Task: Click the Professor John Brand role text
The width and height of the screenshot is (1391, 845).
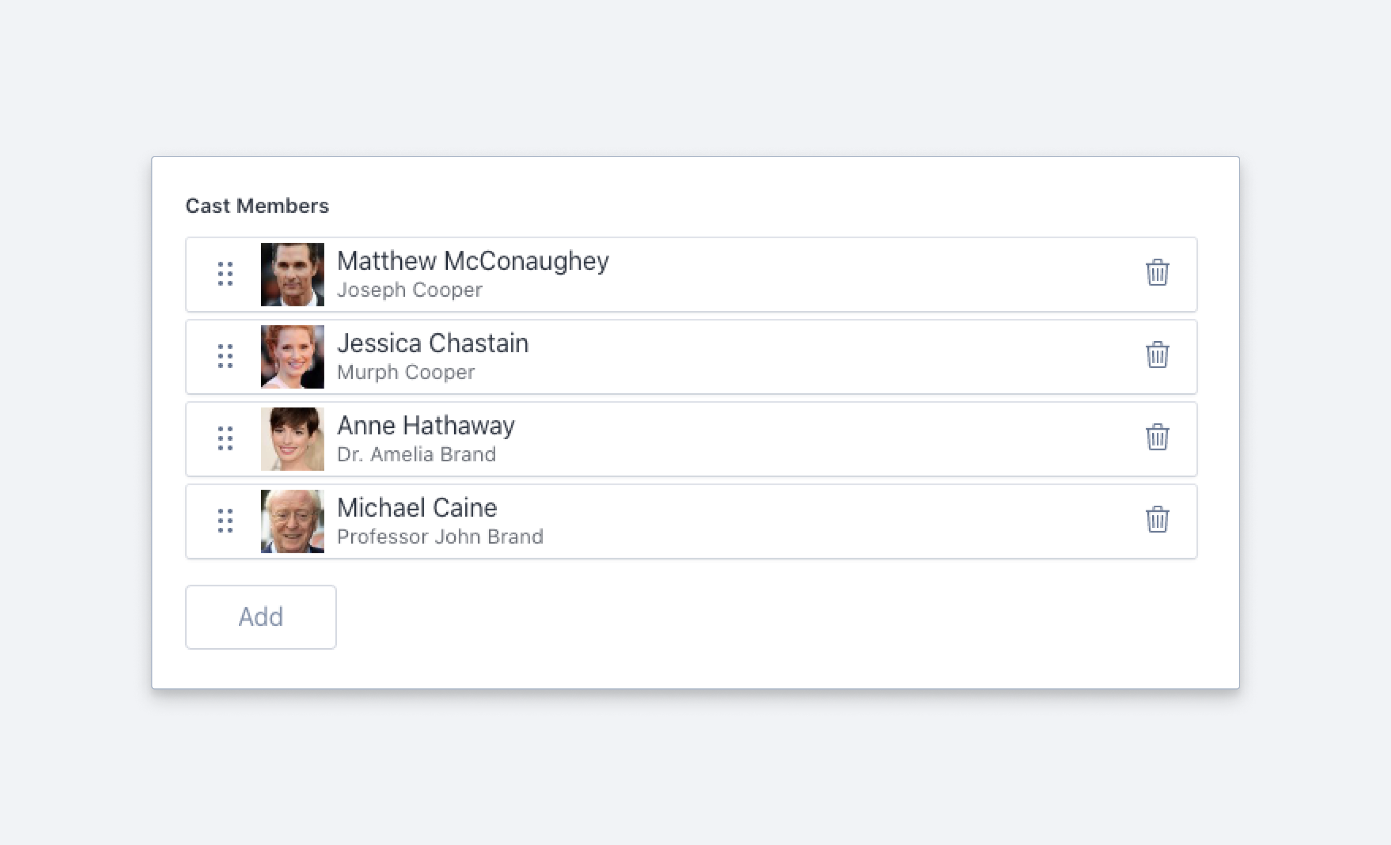Action: click(x=440, y=537)
